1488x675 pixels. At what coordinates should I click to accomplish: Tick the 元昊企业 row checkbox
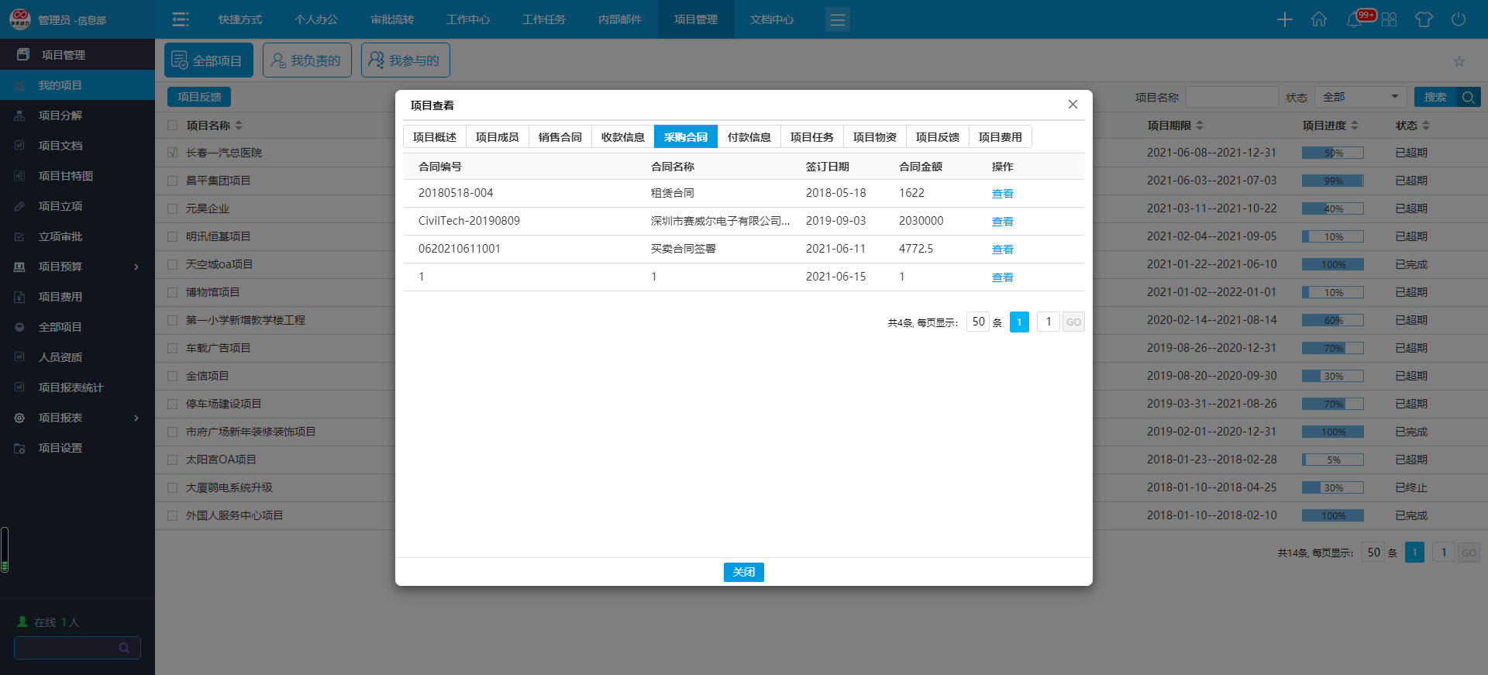[x=173, y=208]
